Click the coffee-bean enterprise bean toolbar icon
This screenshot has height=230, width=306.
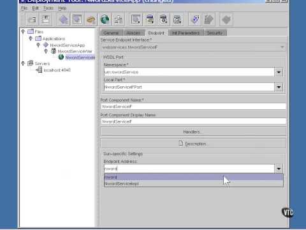tap(91, 20)
